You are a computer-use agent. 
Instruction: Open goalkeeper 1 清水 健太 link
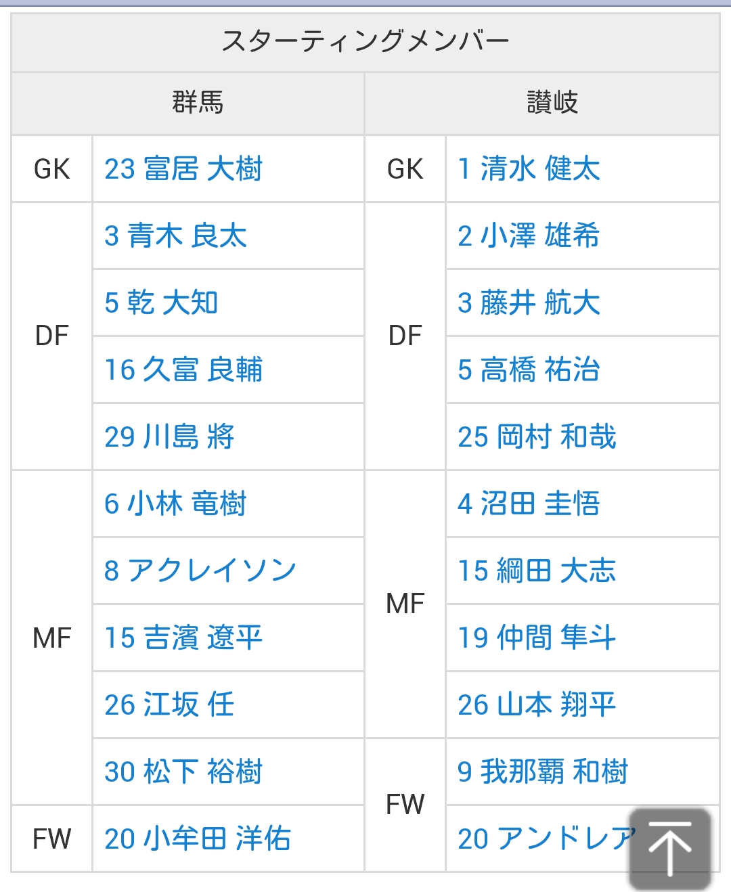pyautogui.click(x=529, y=169)
